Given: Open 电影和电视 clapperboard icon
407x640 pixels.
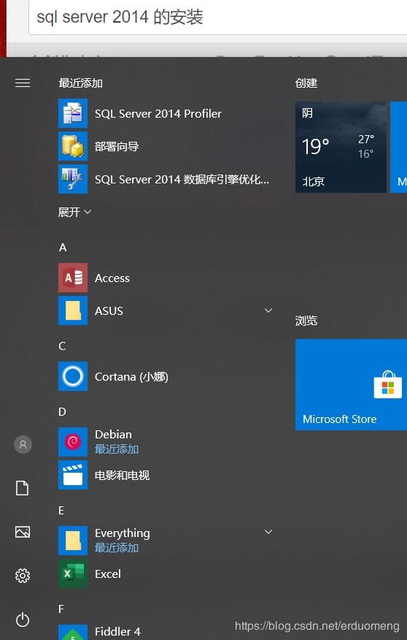Looking at the screenshot, I should 73,475.
